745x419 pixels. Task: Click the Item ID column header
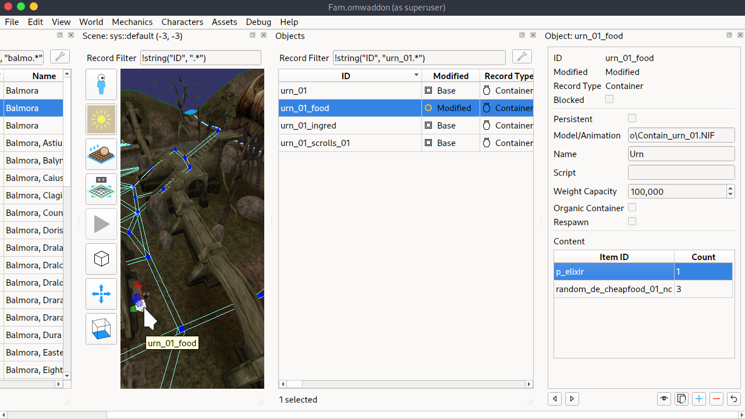pos(614,257)
